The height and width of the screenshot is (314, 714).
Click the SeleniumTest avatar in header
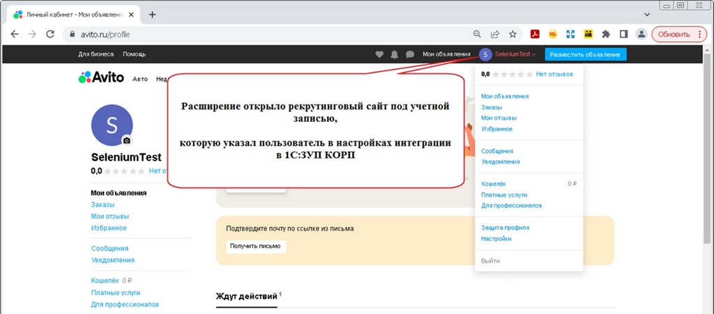pyautogui.click(x=485, y=54)
